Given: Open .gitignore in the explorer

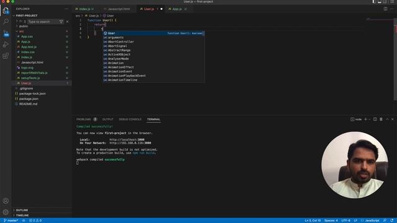Looking at the screenshot, I should (26, 89).
